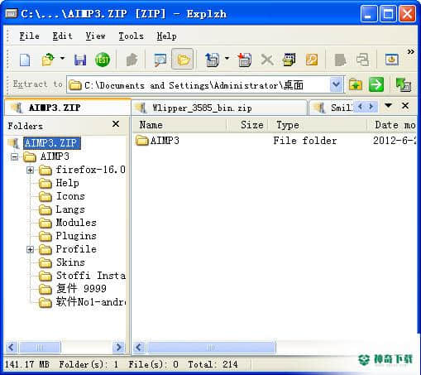Click the Add files icon with red star
Viewport: 421px width, 375px height.
pyautogui.click(x=244, y=60)
